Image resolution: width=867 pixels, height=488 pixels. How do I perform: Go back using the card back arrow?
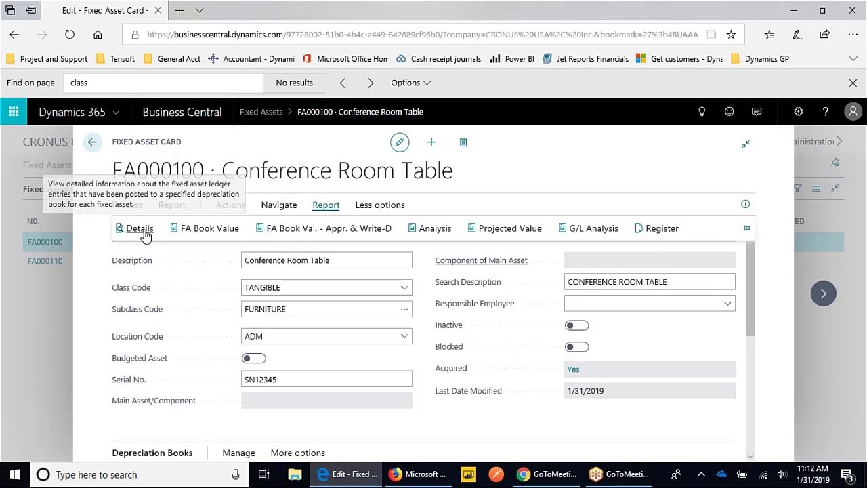(92, 142)
